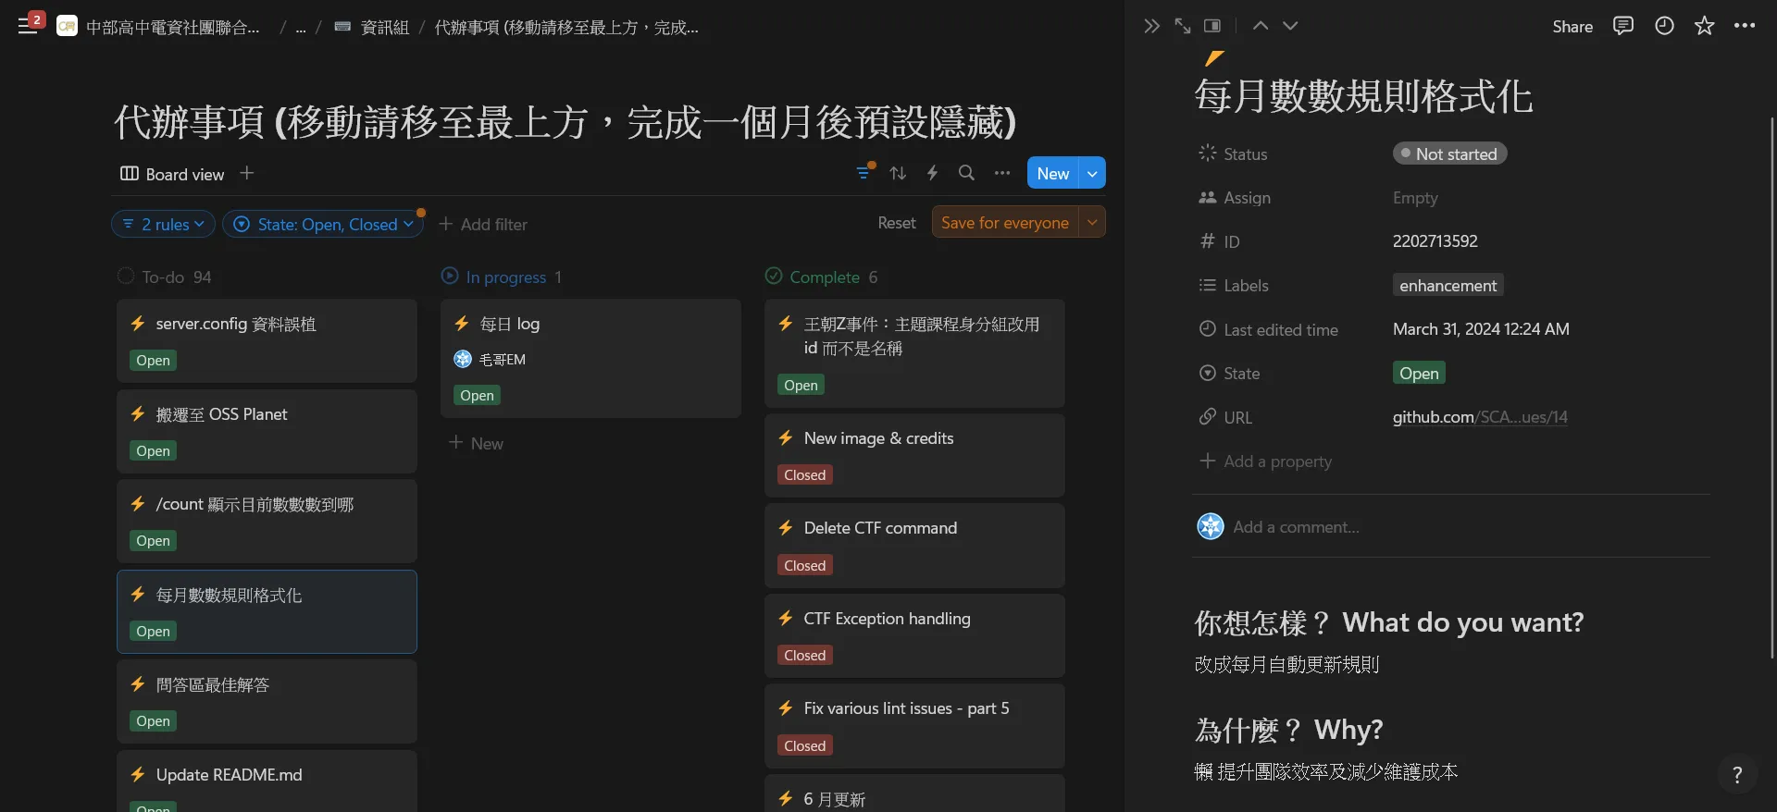Viewport: 1777px width, 812px height.
Task: Open the Board view tab
Action: click(x=172, y=174)
